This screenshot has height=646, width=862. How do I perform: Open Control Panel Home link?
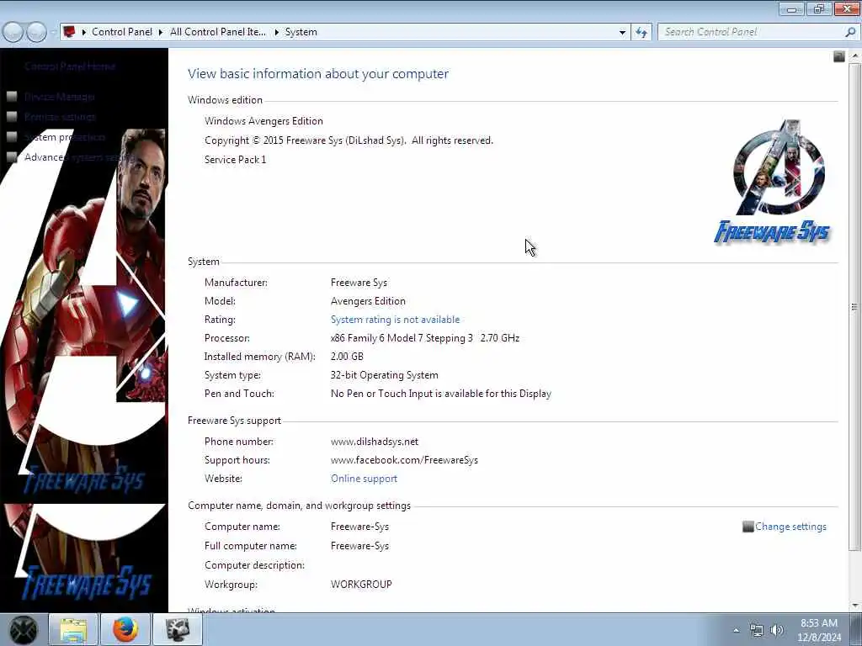pos(70,66)
